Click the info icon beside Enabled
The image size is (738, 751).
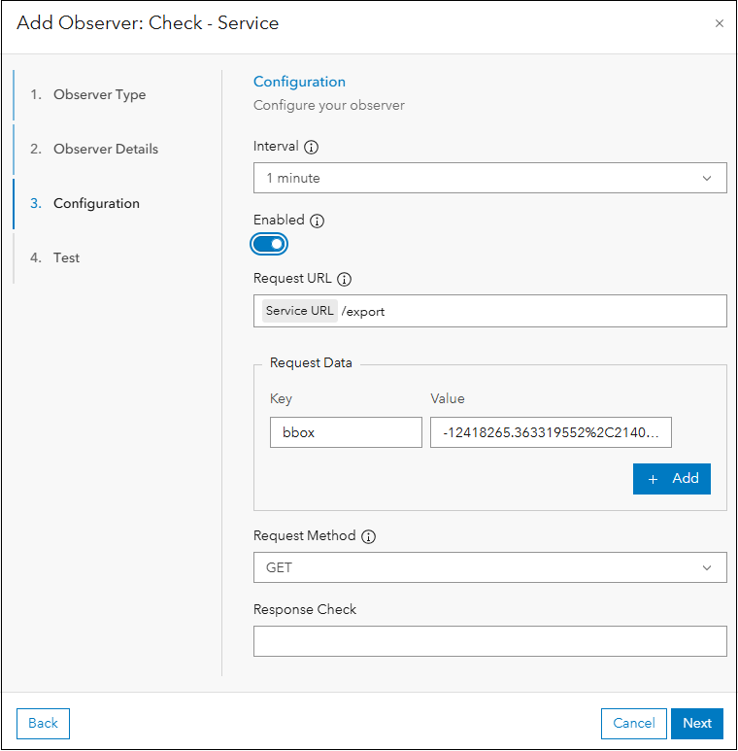(x=317, y=221)
